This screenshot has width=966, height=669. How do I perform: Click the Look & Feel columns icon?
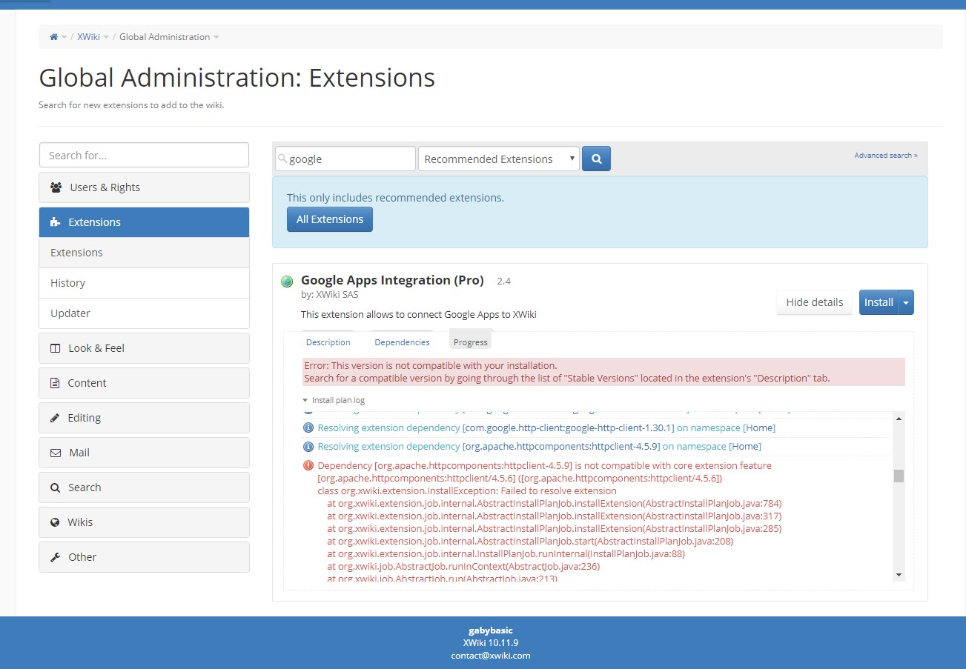point(55,348)
